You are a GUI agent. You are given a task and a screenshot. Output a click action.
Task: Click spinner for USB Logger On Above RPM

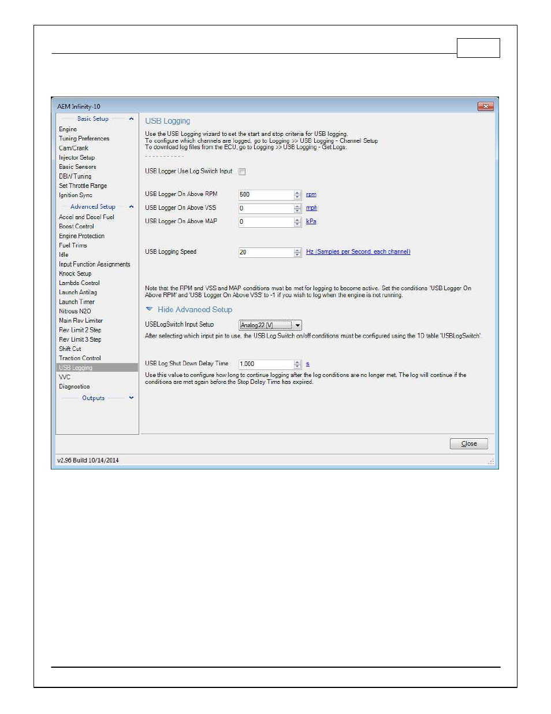pos(297,195)
